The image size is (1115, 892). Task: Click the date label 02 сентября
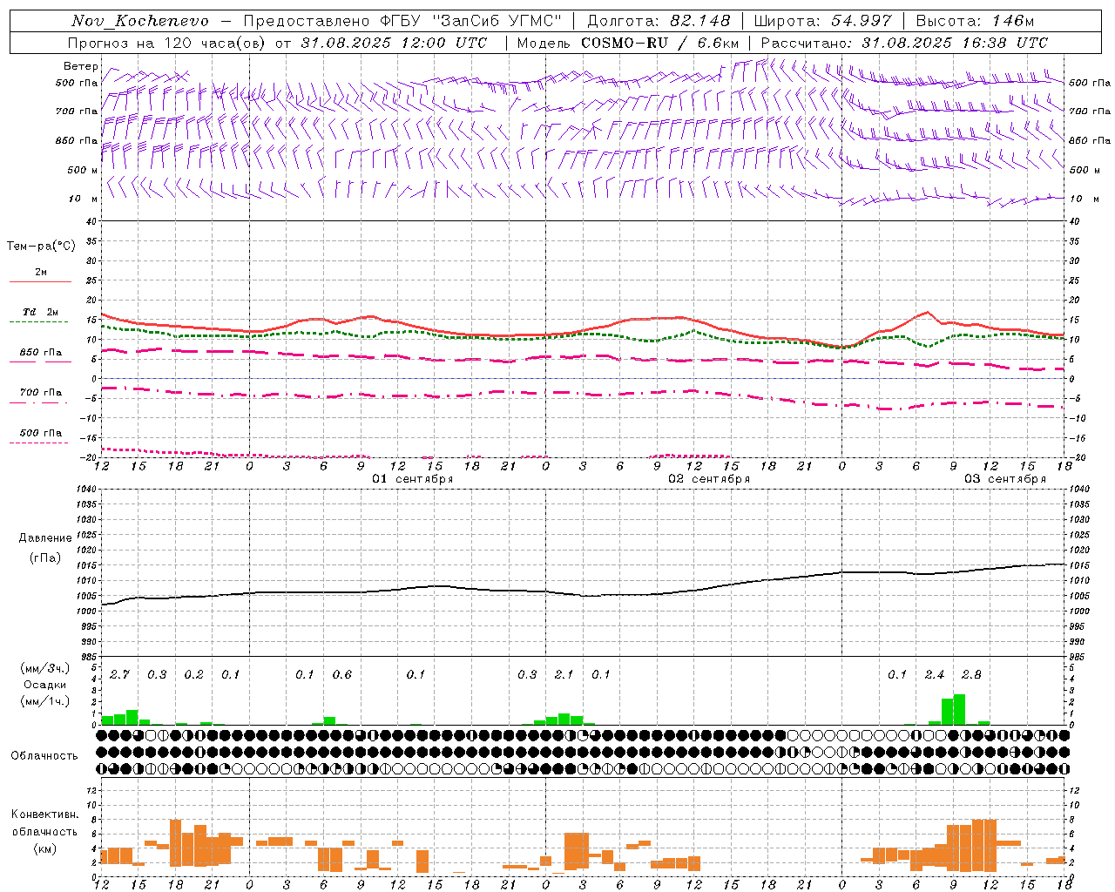(709, 479)
